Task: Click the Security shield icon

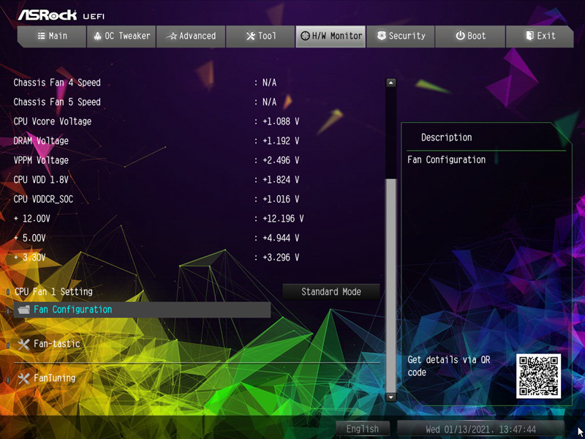Action: coord(381,36)
